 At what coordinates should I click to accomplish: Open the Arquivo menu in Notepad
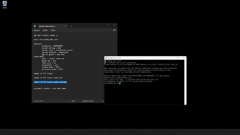[37, 30]
